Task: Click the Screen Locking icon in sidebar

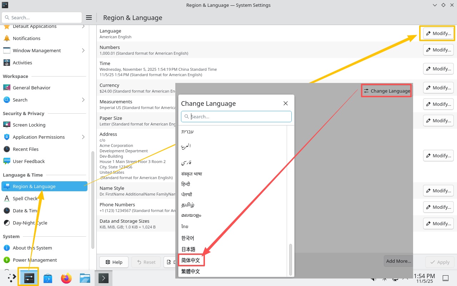Action: [x=6, y=125]
